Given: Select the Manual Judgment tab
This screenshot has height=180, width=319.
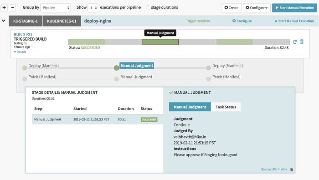Looking at the screenshot, I should coord(190,107).
